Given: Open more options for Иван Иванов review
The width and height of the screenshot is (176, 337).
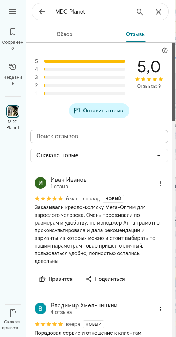Looking at the screenshot, I should [x=160, y=184].
